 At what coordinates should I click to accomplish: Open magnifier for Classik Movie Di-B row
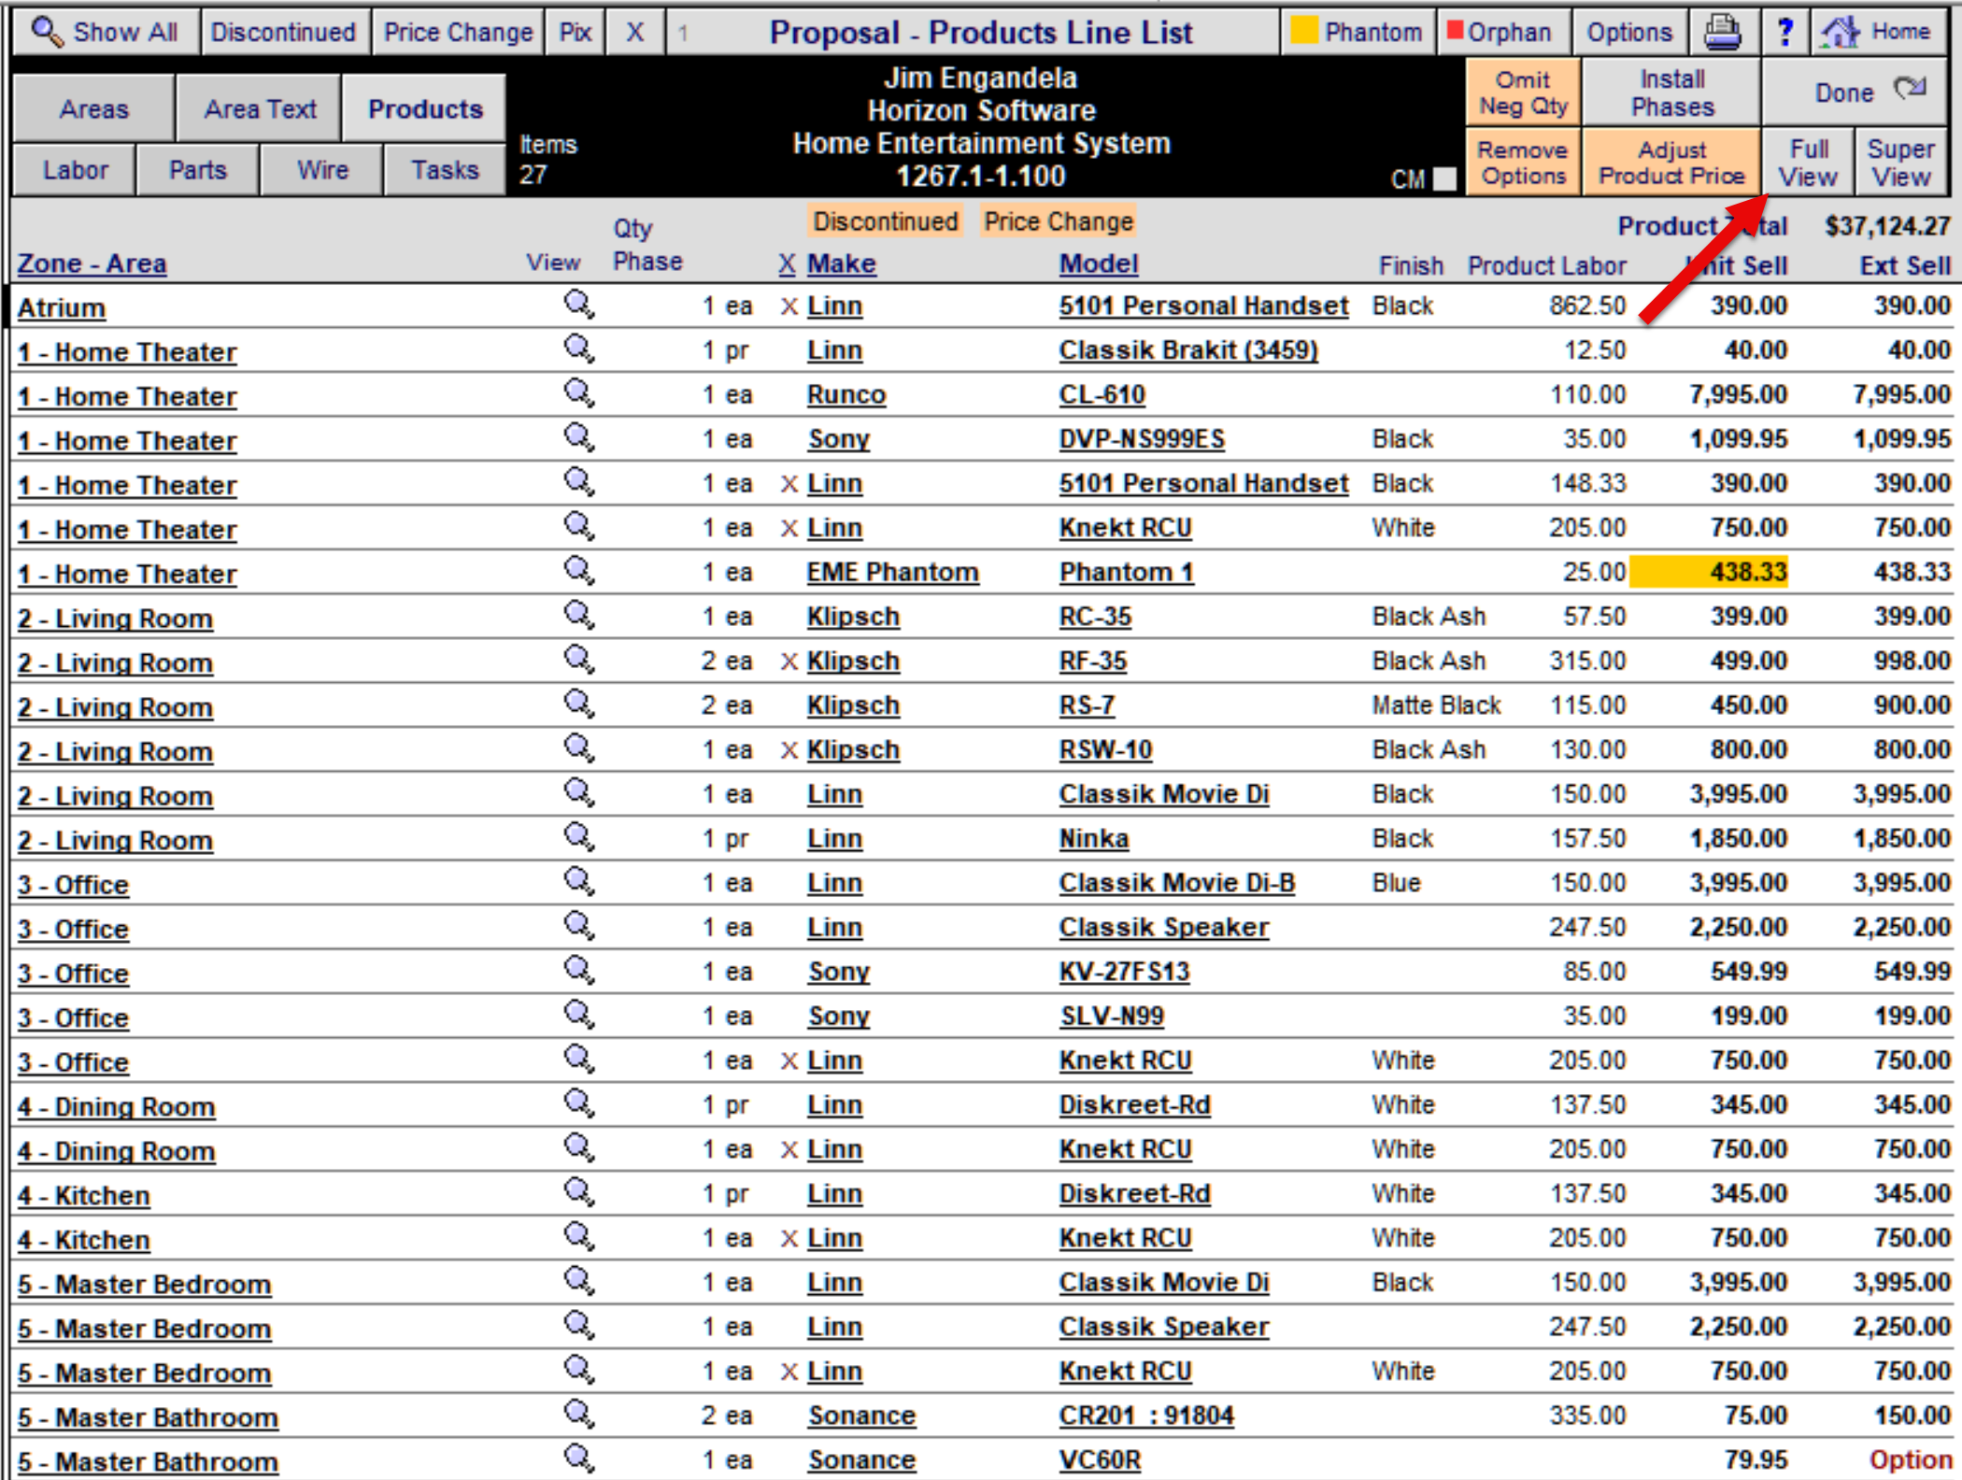click(579, 882)
